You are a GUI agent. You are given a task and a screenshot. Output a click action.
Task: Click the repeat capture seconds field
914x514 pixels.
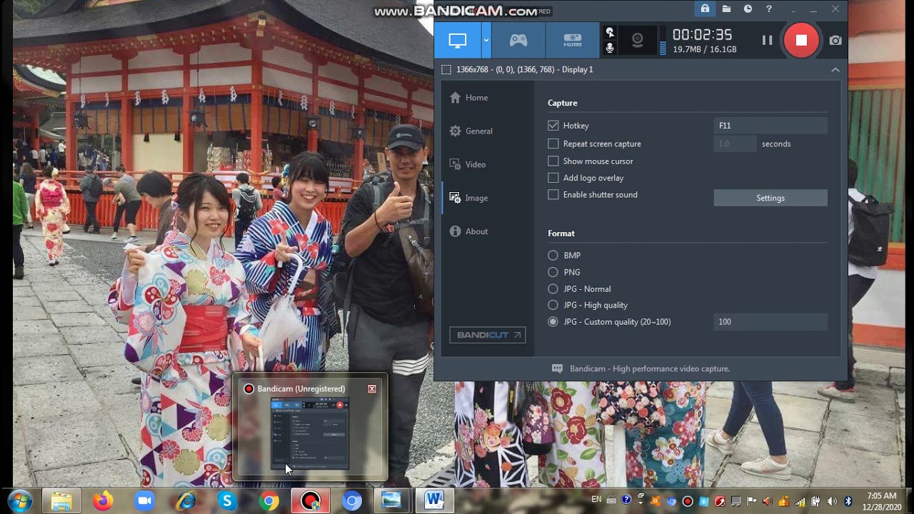coord(735,143)
